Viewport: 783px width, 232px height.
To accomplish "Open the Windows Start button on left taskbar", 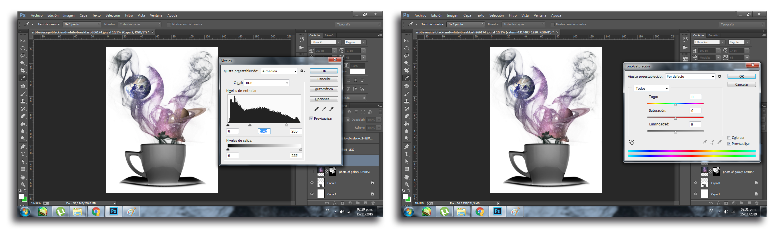I will click(25, 212).
